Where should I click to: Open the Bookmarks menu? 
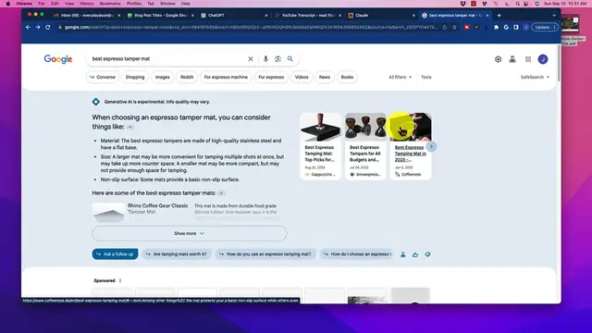point(110,4)
